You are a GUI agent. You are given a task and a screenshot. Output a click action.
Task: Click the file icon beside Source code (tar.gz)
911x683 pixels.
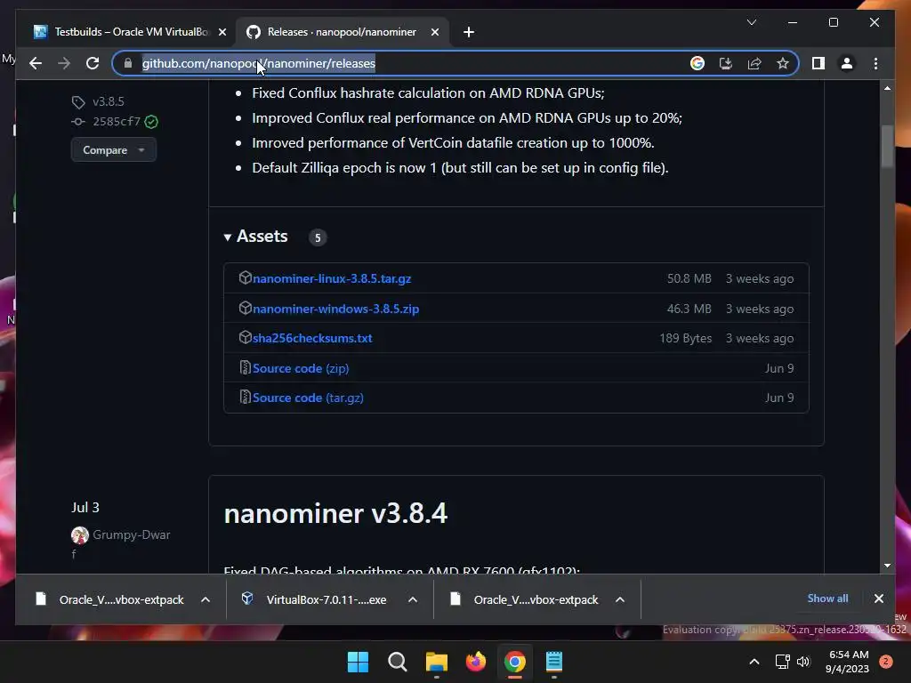click(246, 397)
